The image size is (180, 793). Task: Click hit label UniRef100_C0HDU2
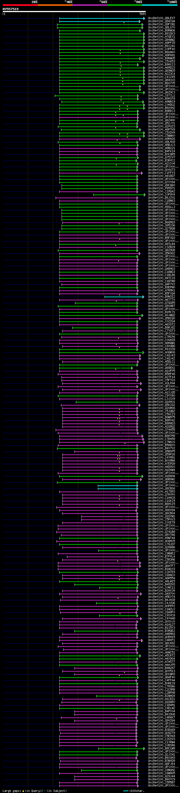click(x=161, y=105)
